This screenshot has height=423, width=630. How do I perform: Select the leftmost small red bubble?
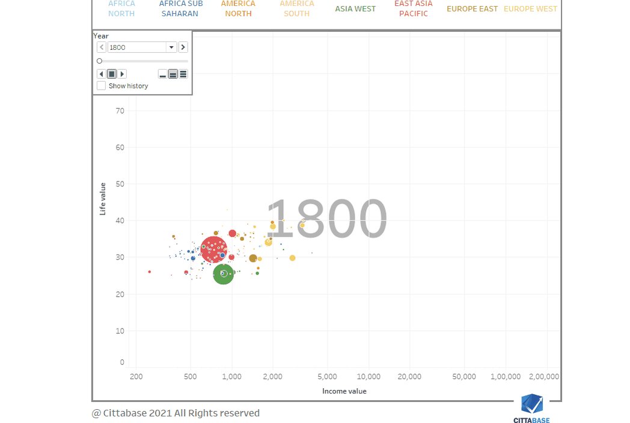(x=150, y=272)
